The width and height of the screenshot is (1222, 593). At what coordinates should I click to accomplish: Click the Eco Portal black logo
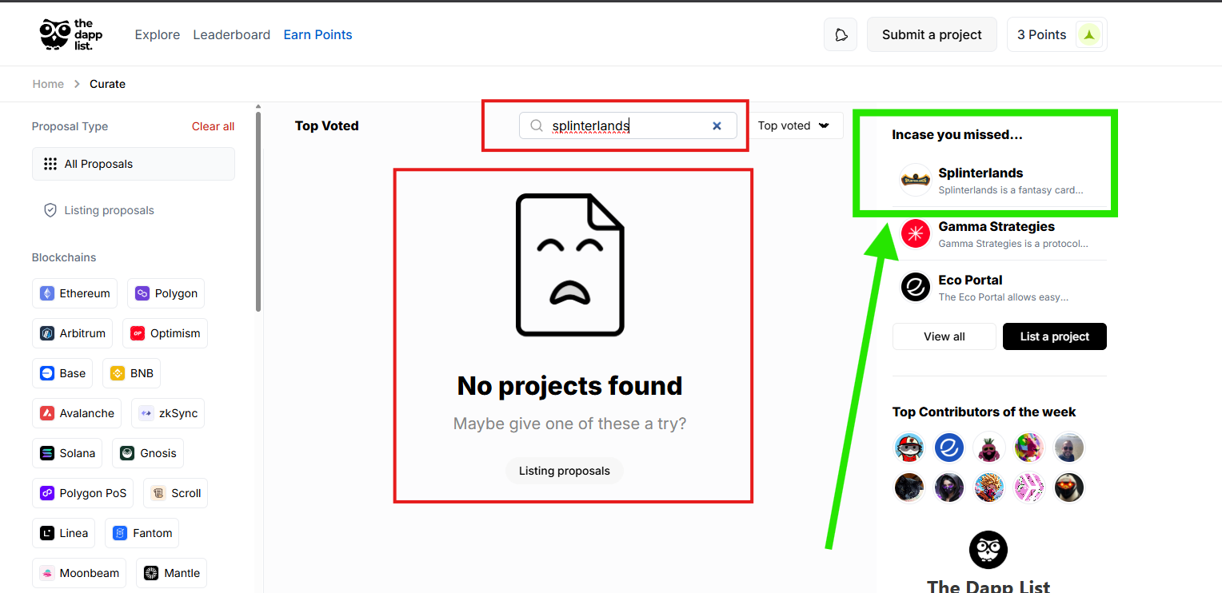916,287
